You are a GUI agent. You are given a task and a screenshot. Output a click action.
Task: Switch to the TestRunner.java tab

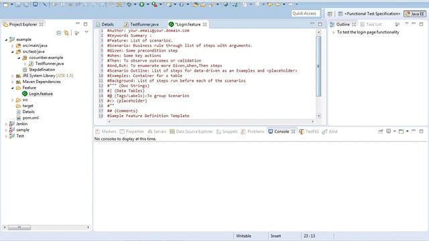coord(141,24)
